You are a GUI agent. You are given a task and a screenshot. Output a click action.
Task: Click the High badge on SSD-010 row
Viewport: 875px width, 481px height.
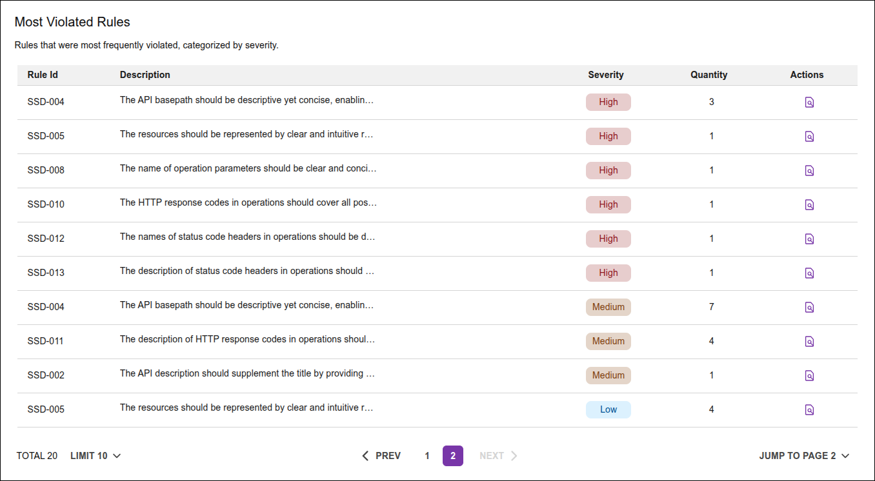pos(608,204)
